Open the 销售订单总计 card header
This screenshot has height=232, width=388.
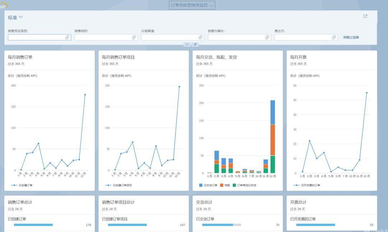pyautogui.click(x=50, y=205)
